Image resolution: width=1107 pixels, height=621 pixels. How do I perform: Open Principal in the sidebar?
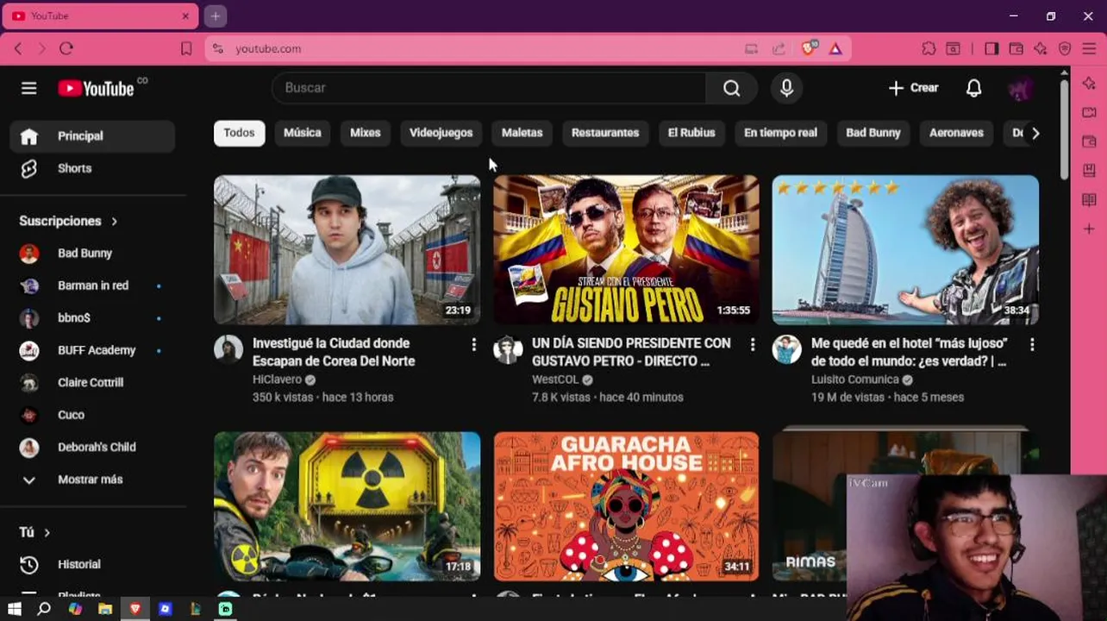[x=92, y=136]
